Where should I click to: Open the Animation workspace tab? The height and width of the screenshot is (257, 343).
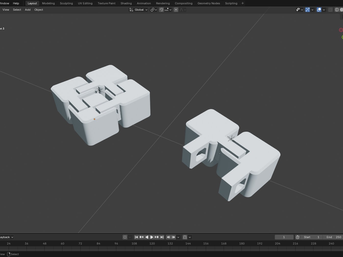click(x=144, y=3)
